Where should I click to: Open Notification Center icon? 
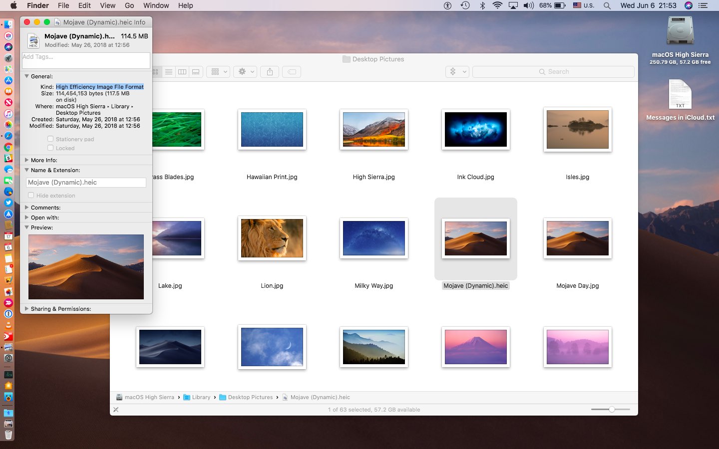click(x=704, y=5)
